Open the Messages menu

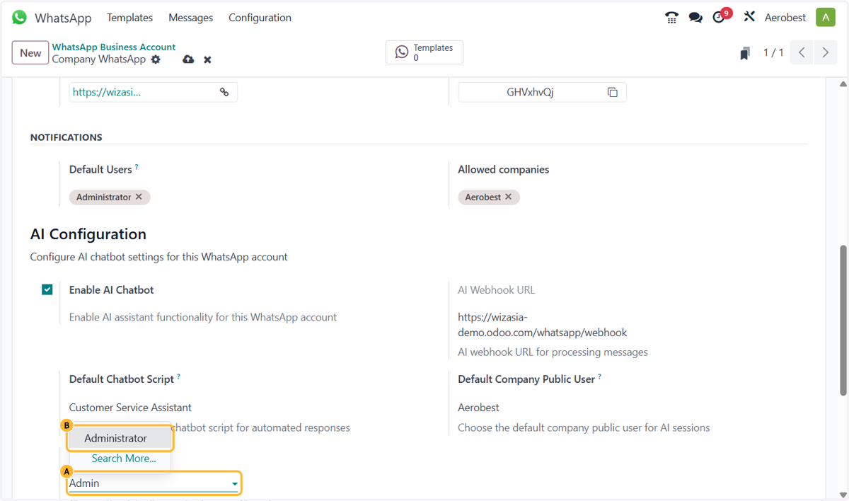(x=191, y=18)
